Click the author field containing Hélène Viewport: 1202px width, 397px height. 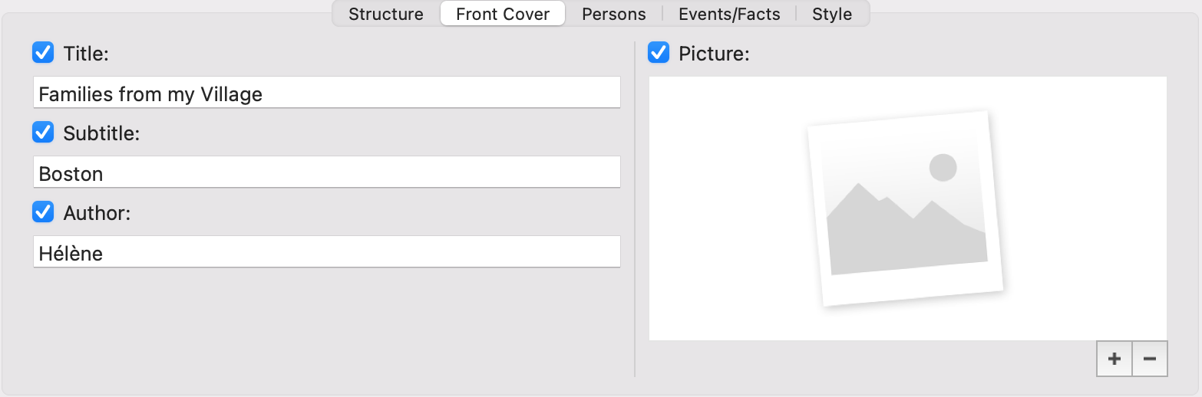click(327, 251)
